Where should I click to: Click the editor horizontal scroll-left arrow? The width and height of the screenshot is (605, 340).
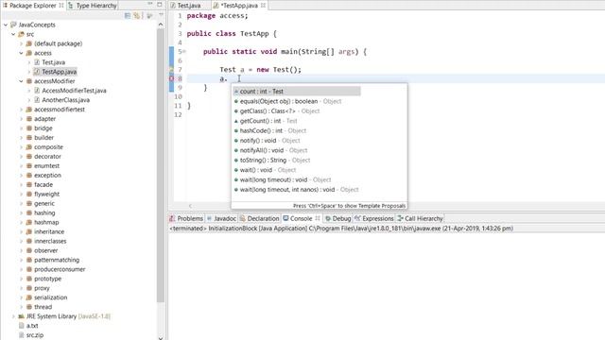[x=190, y=206]
